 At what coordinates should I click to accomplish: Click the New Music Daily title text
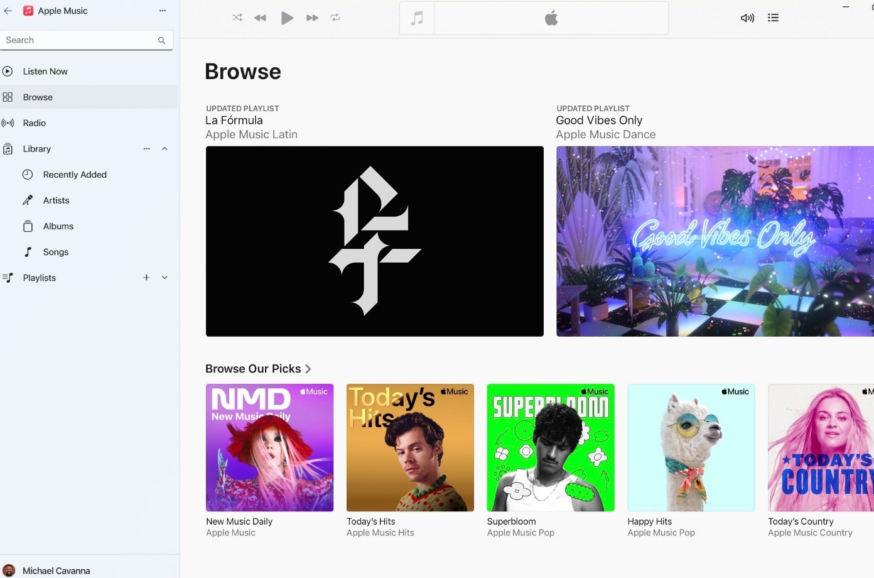pos(239,521)
